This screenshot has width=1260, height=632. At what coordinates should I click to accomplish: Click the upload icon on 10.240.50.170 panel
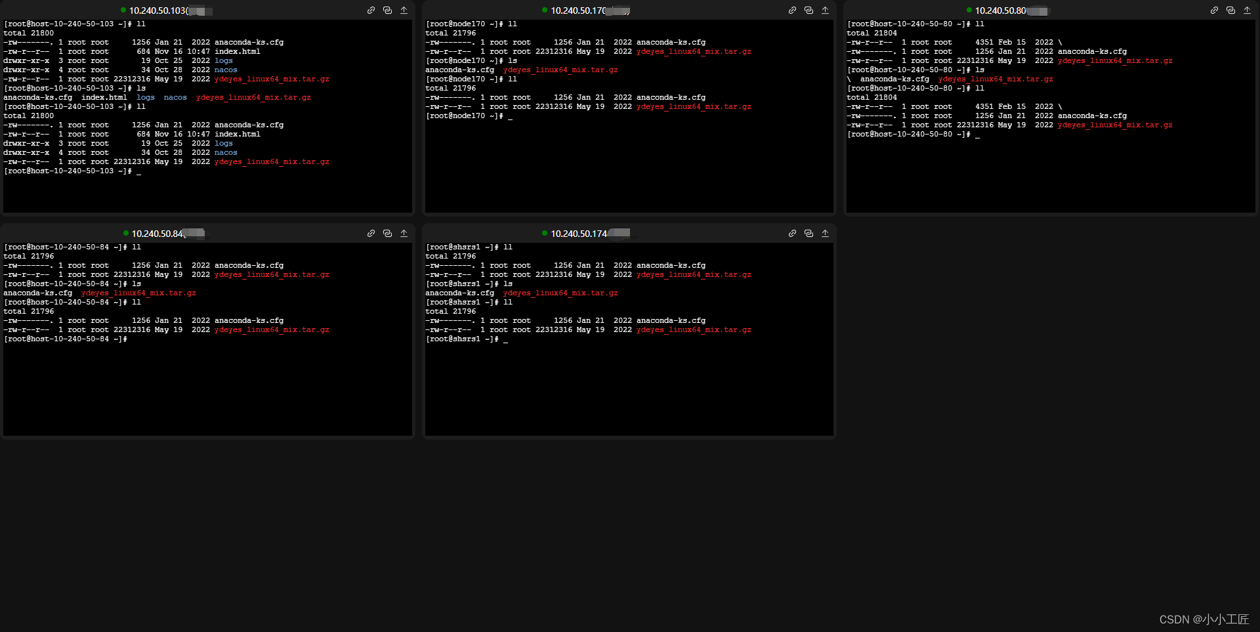[825, 11]
